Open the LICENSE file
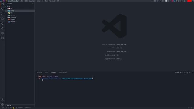194x109 pixels. pos(13,19)
